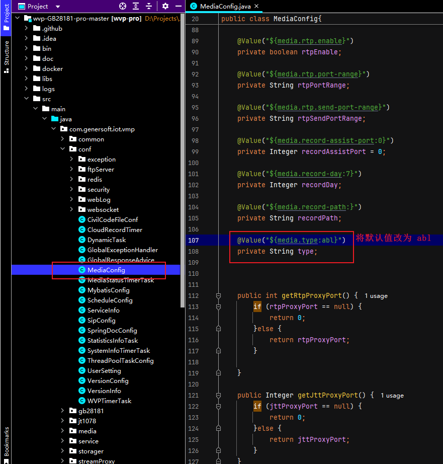
Task: Place cursor on 'private String type;' line
Action: 277,251
